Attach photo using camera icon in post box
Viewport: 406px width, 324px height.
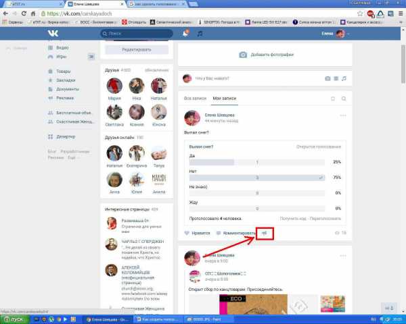click(x=328, y=78)
